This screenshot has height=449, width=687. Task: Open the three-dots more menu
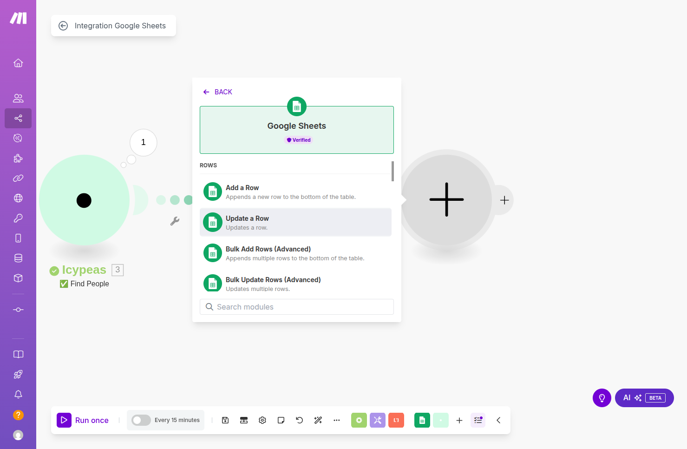pos(337,420)
